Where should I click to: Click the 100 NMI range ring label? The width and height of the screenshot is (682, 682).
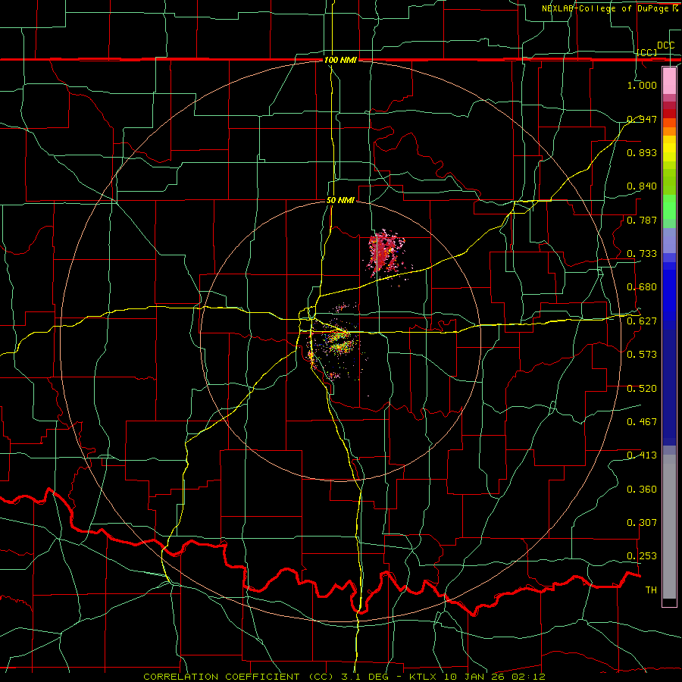(x=340, y=60)
